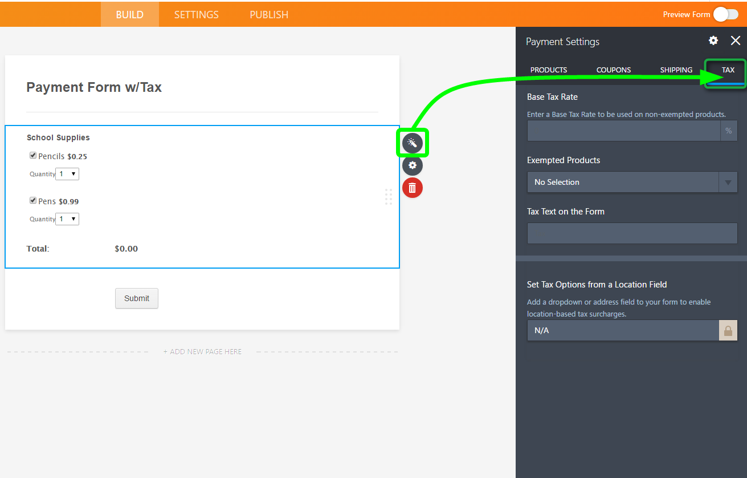Click the Tax Text on the Form field
The width and height of the screenshot is (747, 478).
point(632,233)
